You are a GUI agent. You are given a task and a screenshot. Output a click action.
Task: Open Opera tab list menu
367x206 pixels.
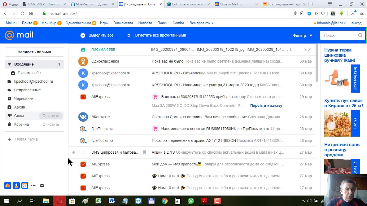(330, 4)
